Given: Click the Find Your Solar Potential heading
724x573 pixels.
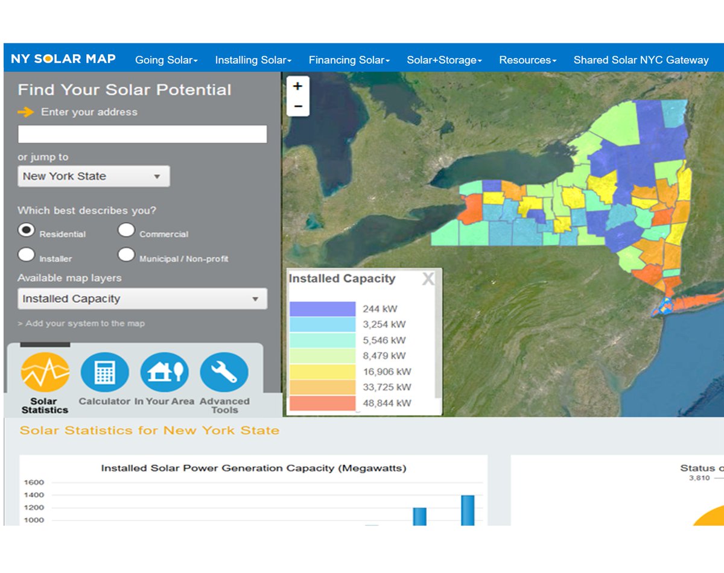Looking at the screenshot, I should [124, 90].
